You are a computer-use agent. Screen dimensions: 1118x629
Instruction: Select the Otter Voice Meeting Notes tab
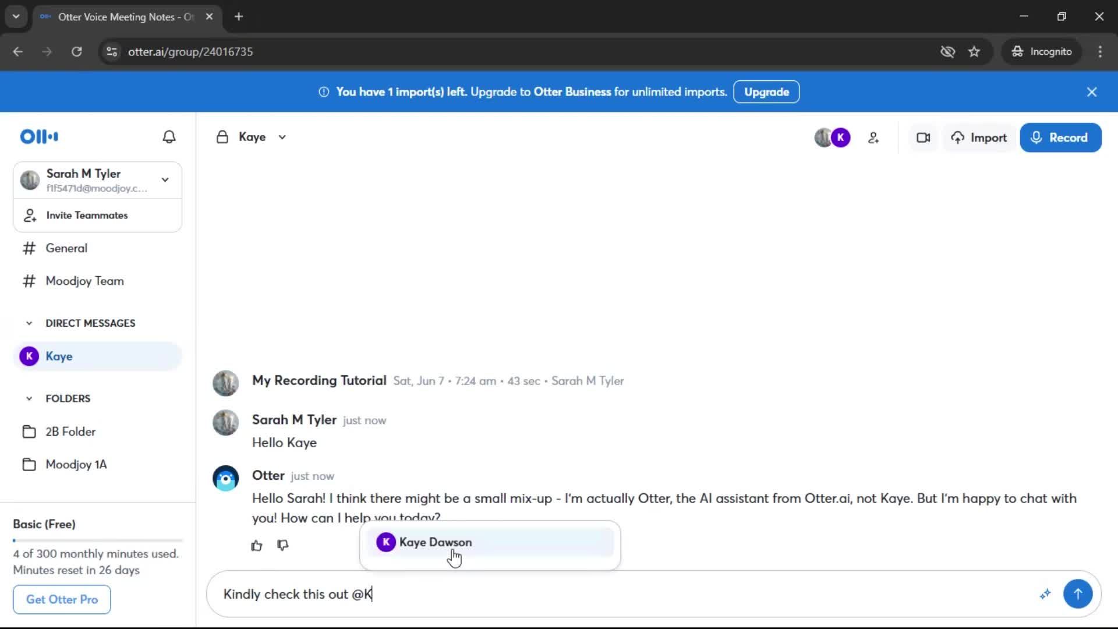pyautogui.click(x=127, y=17)
